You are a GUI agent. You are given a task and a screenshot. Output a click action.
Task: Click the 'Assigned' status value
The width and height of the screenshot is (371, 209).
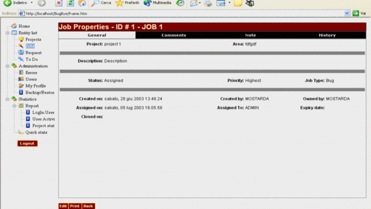click(x=114, y=80)
